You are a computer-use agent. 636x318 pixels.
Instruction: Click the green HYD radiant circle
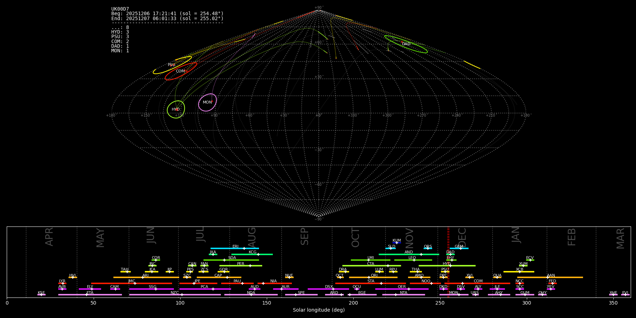click(176, 110)
